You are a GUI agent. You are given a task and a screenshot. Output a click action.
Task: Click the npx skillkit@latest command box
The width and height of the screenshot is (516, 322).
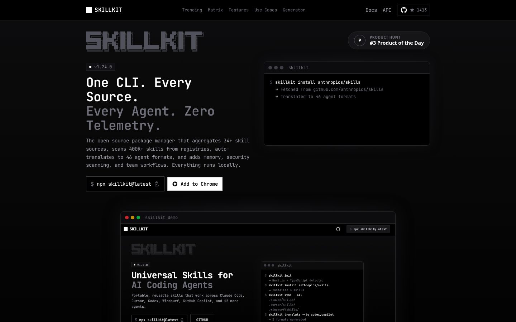[125, 184]
